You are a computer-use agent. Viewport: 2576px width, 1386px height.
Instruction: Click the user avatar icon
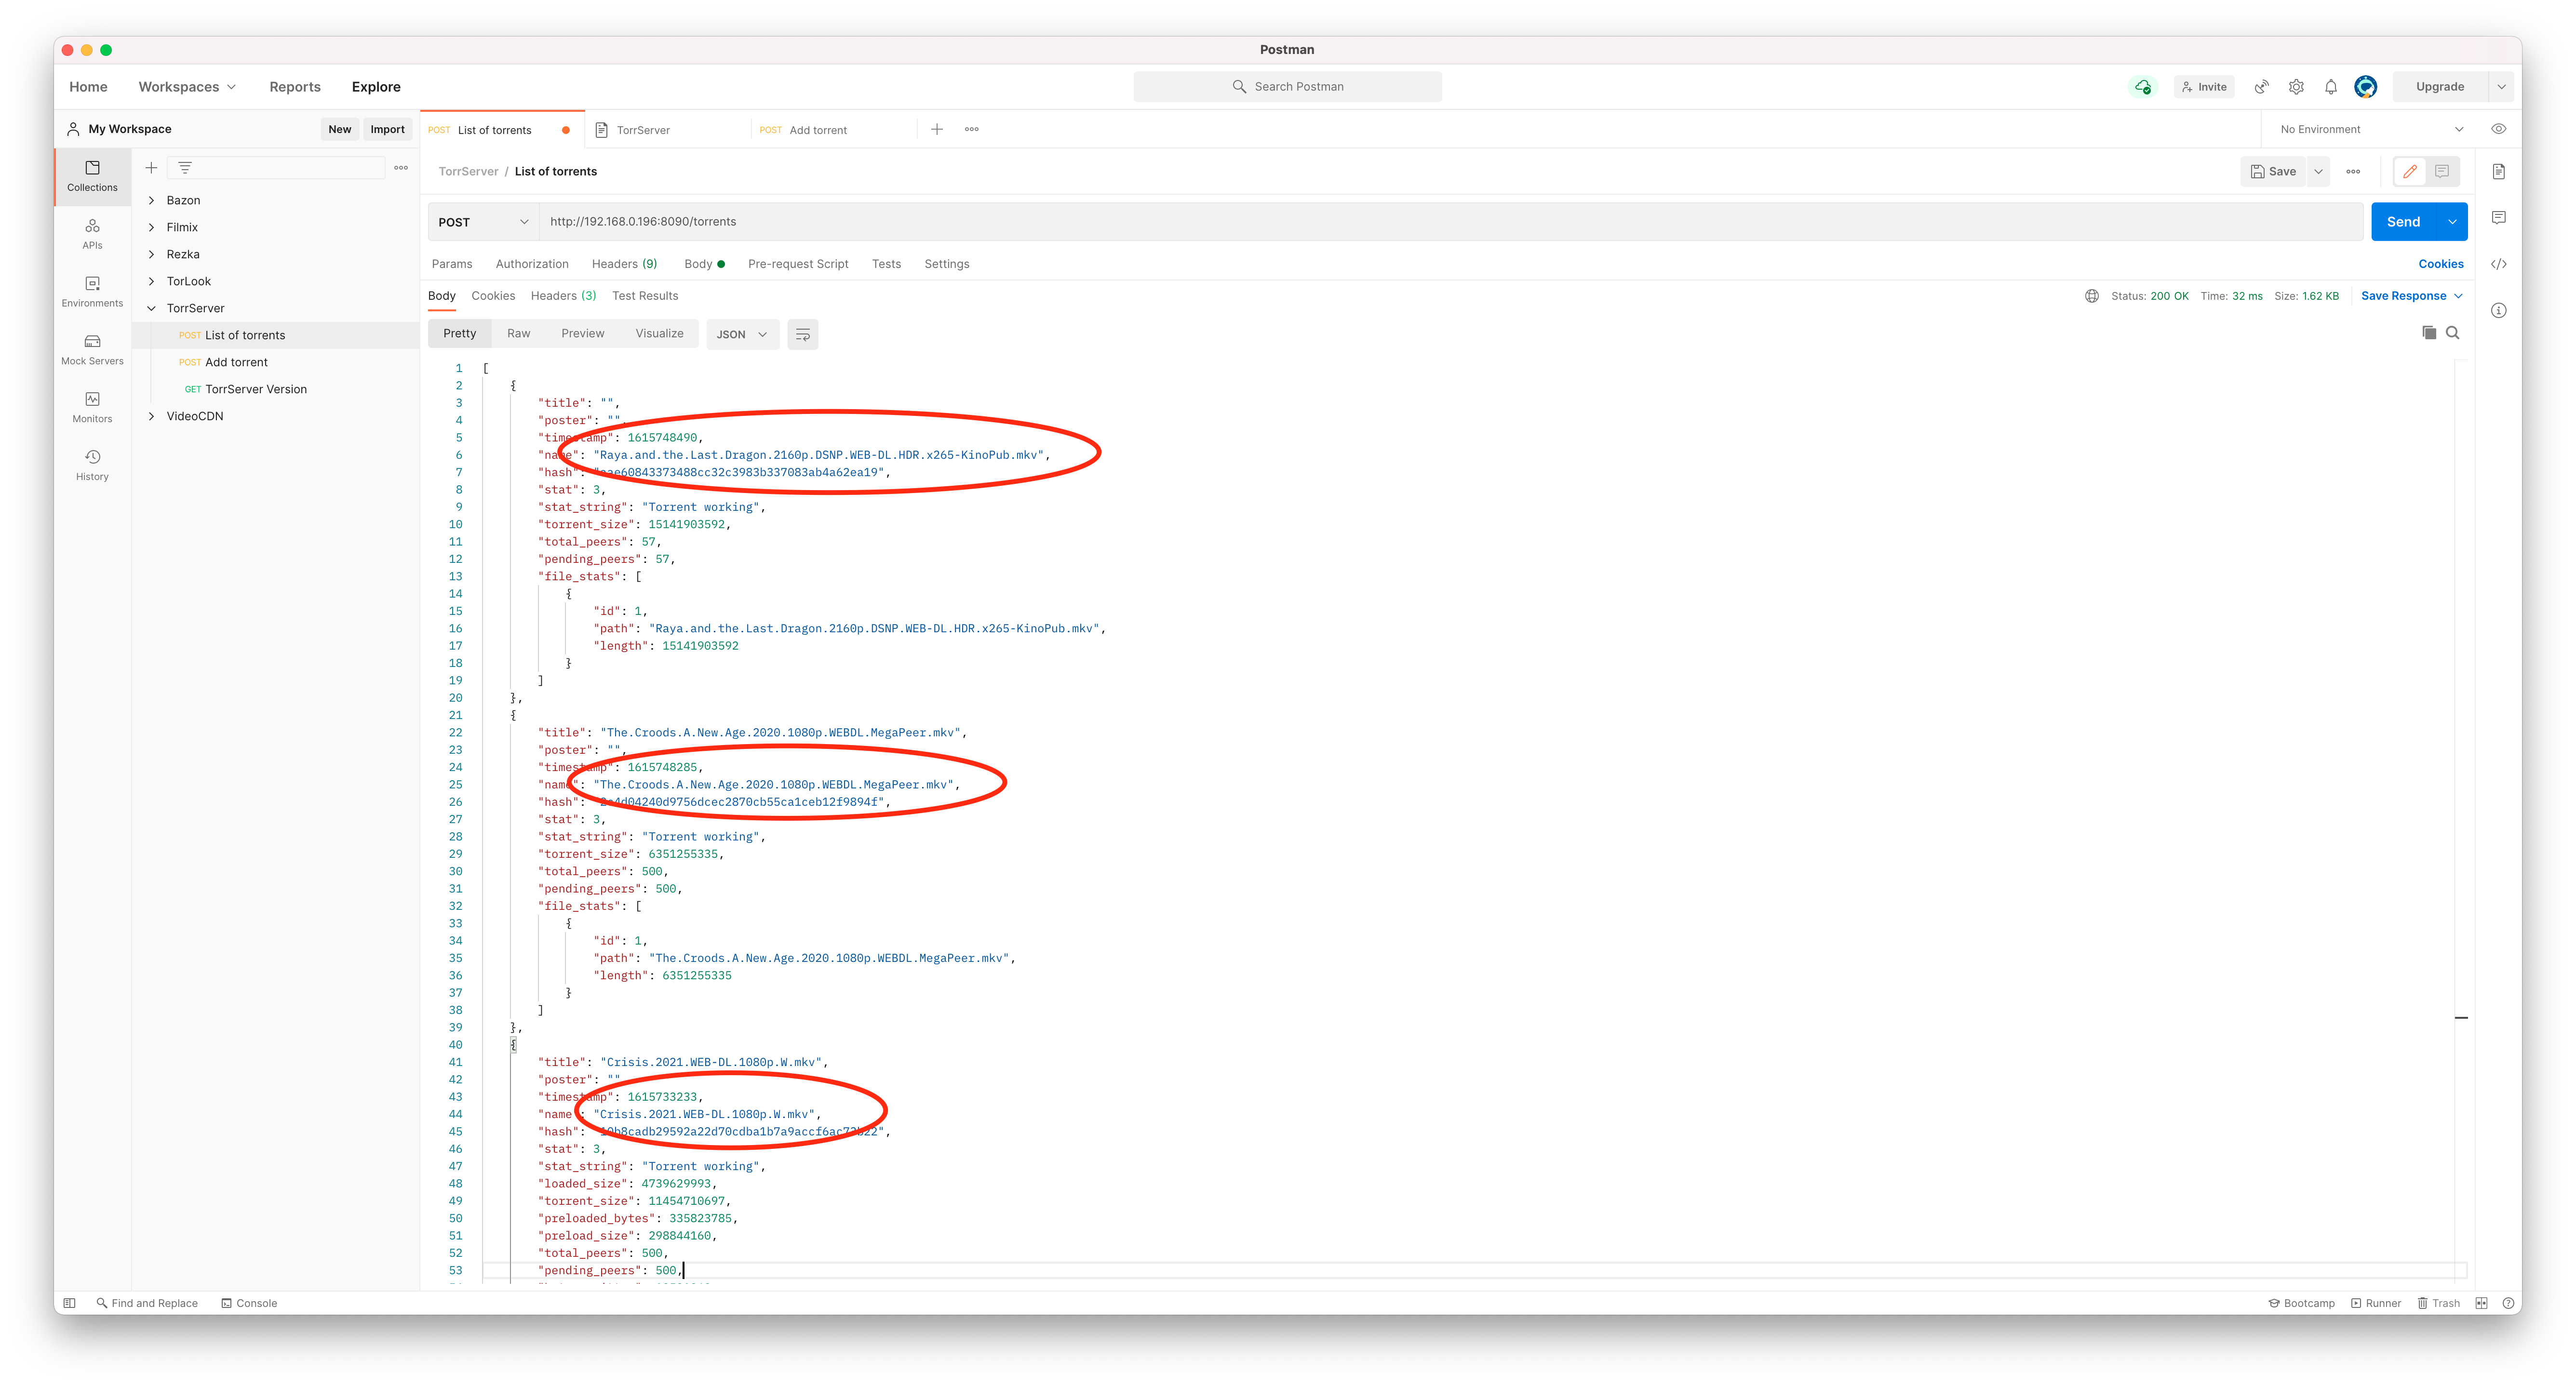2365,87
